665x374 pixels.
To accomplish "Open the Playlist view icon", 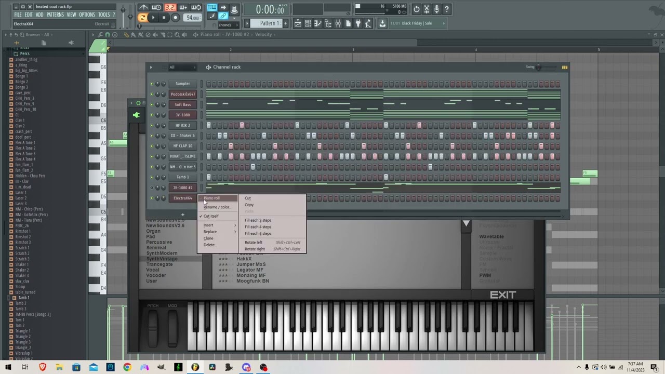I will click(298, 23).
